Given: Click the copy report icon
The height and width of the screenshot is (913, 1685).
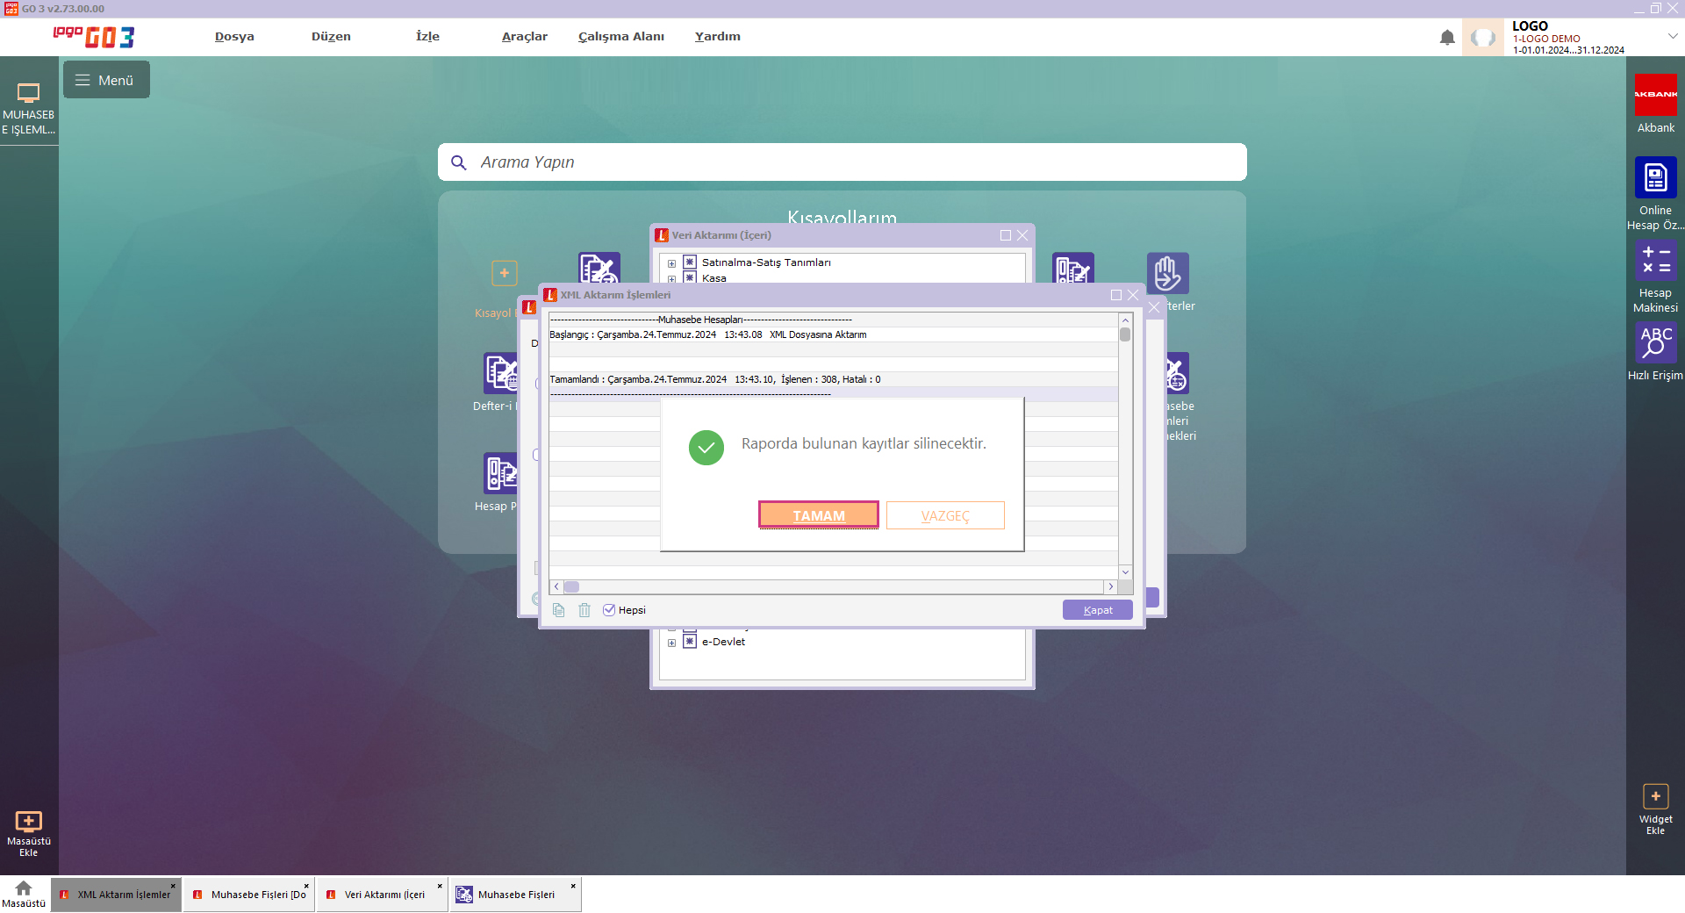Looking at the screenshot, I should point(559,610).
